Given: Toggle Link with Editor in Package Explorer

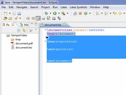Looking at the screenshot, I should point(24,30).
